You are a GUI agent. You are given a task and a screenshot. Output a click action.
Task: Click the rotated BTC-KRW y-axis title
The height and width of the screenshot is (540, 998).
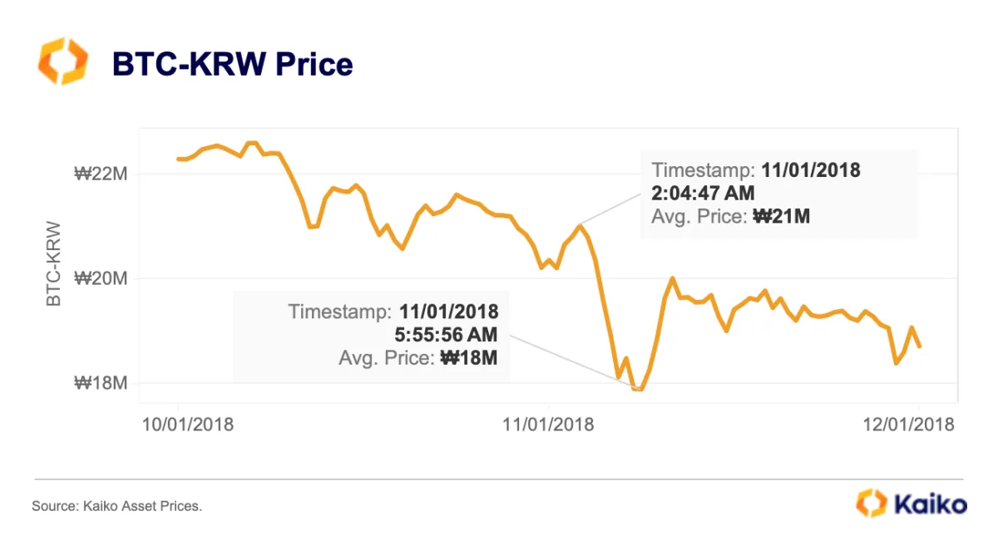pyautogui.click(x=54, y=263)
